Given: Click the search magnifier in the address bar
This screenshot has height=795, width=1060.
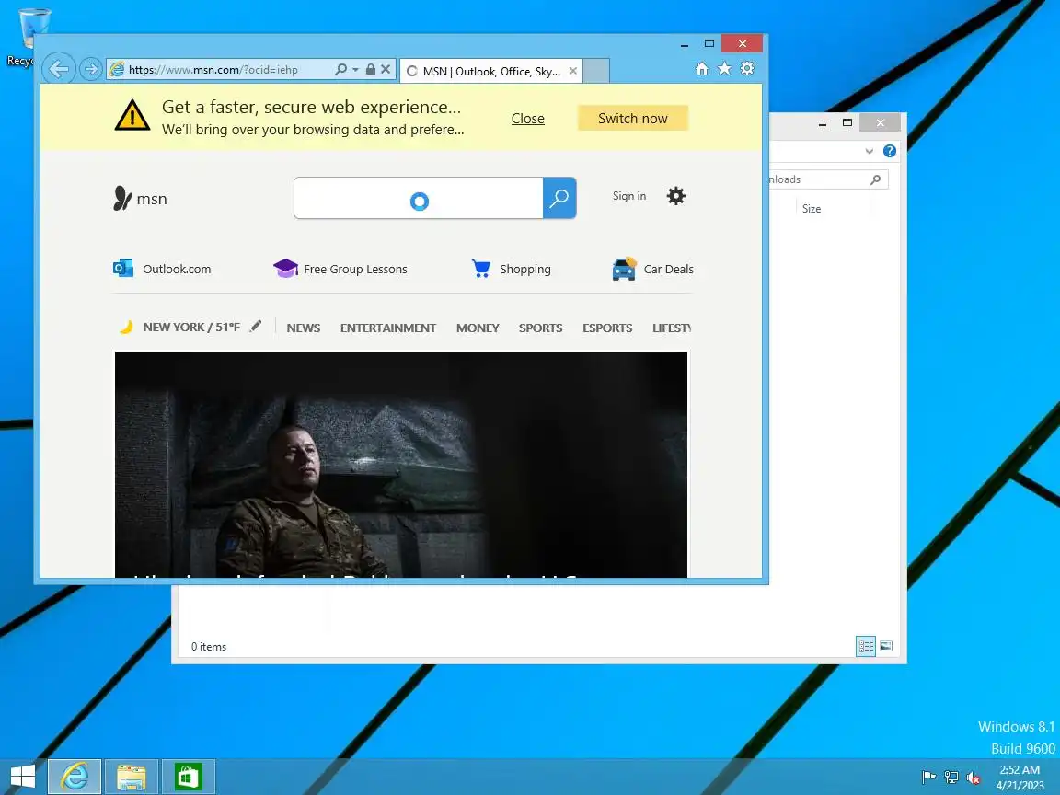Looking at the screenshot, I should tap(341, 69).
